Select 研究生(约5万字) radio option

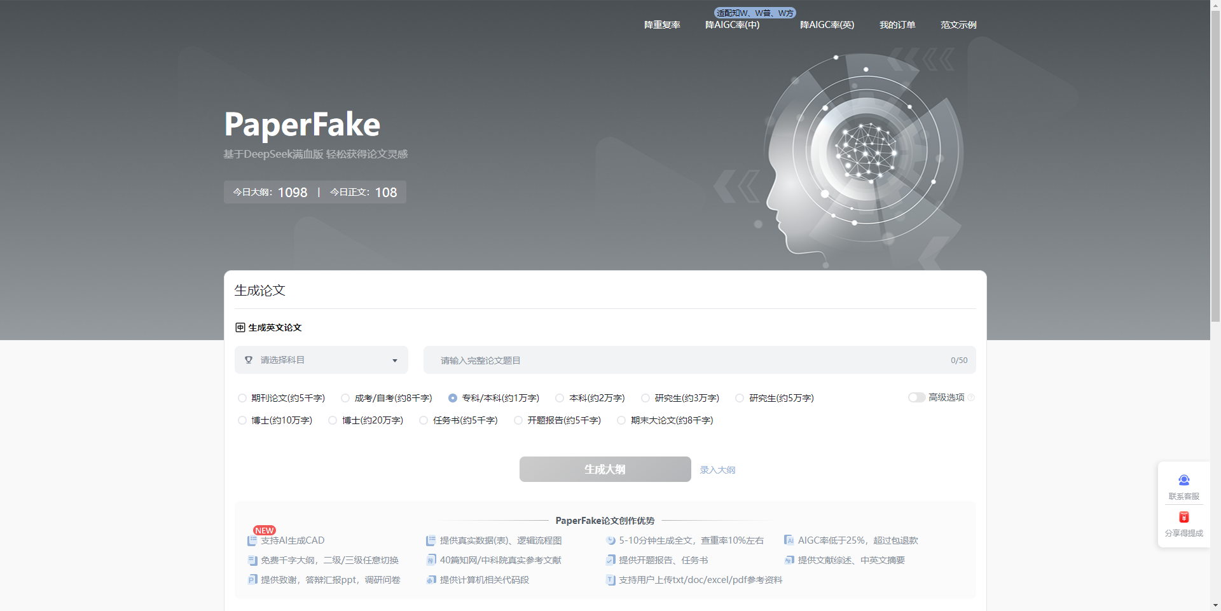click(740, 398)
